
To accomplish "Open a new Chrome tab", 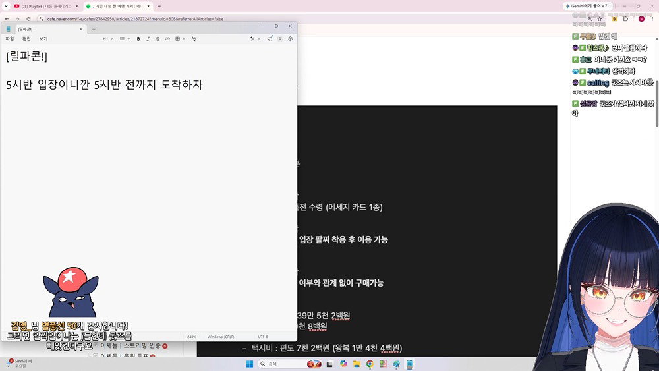I will pos(159,7).
